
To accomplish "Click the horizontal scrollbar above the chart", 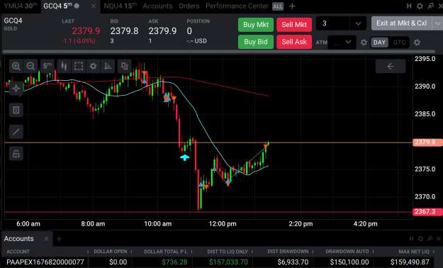I will point(219,52).
